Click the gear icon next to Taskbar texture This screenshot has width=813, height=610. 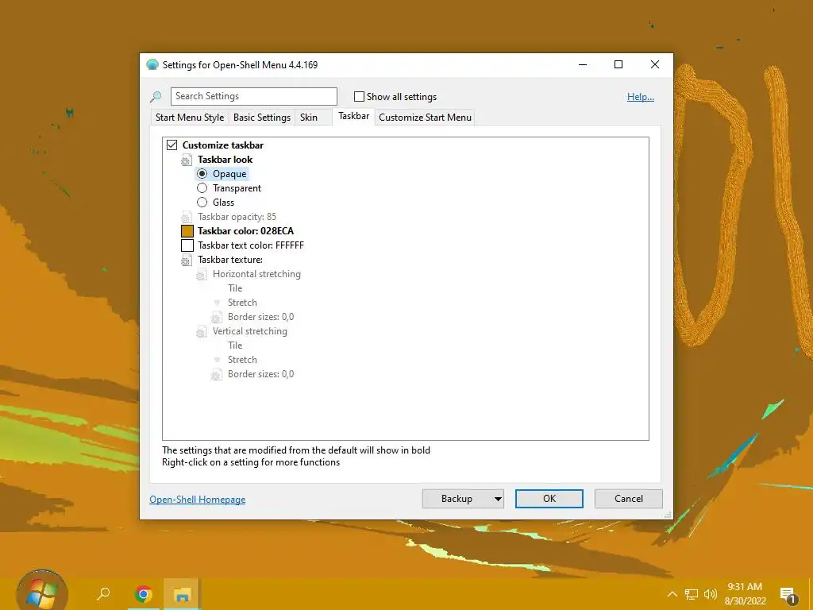click(187, 260)
